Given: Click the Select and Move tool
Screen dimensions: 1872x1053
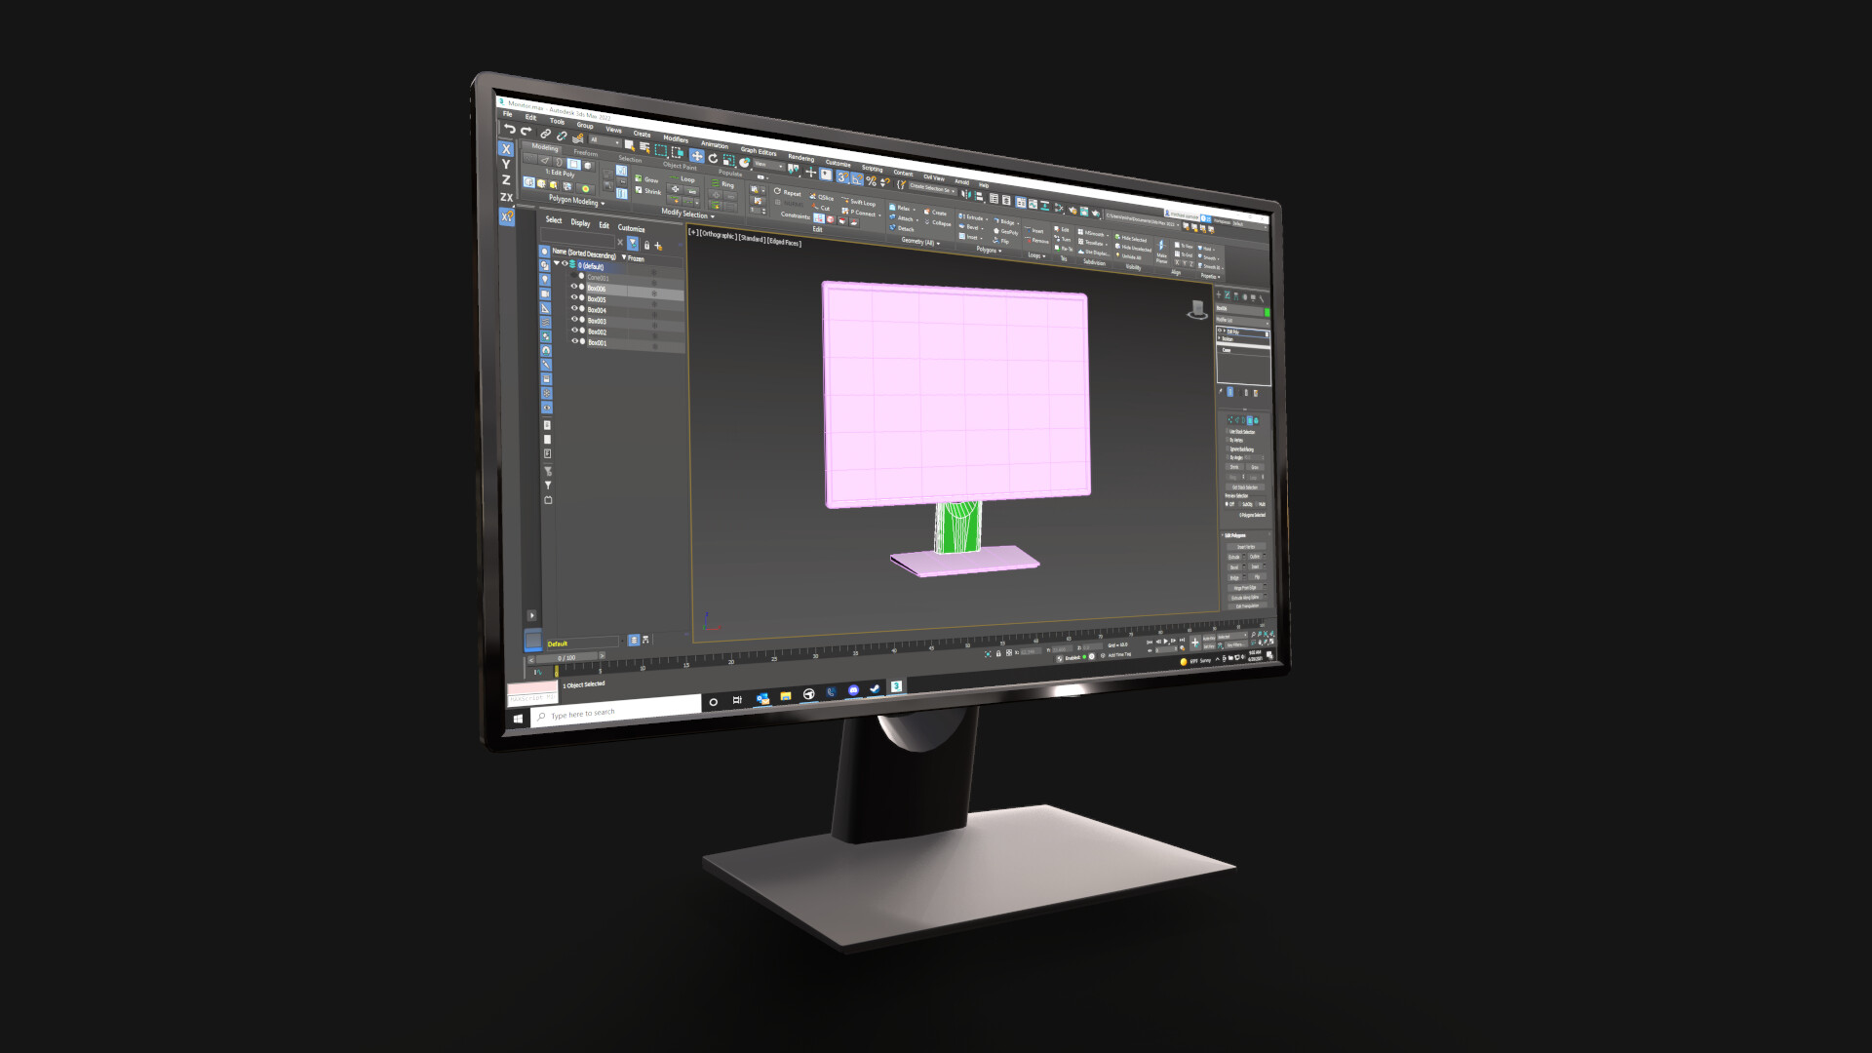Looking at the screenshot, I should (x=697, y=157).
